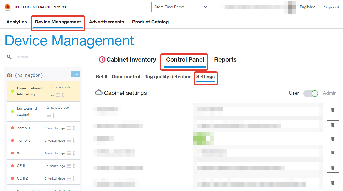343x191 pixels.
Task: Switch to the Reports tab
Action: pos(225,59)
